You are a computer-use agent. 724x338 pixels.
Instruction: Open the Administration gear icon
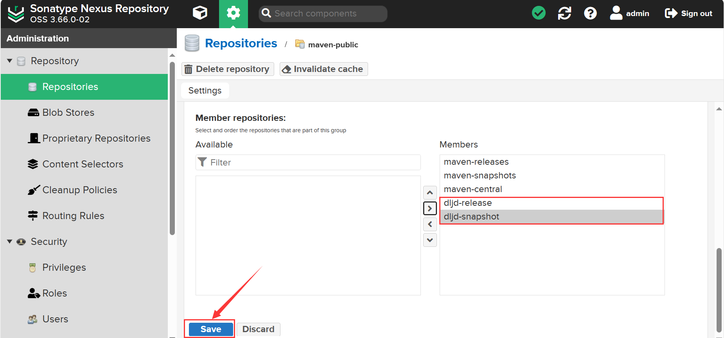(x=233, y=13)
